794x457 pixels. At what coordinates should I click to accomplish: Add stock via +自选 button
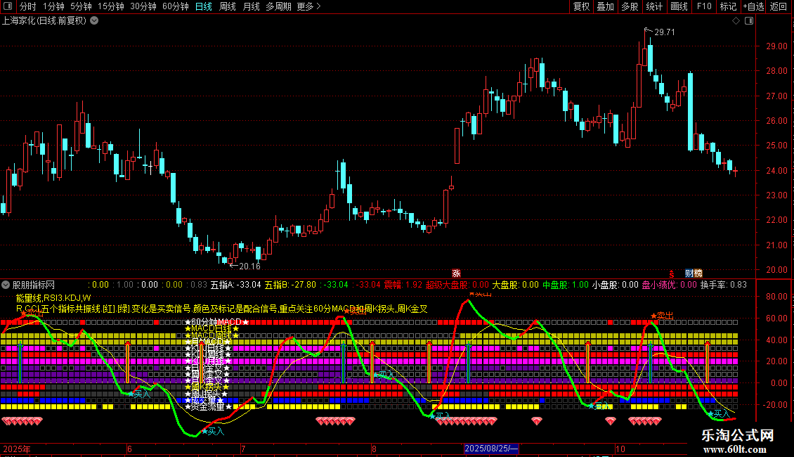753,6
